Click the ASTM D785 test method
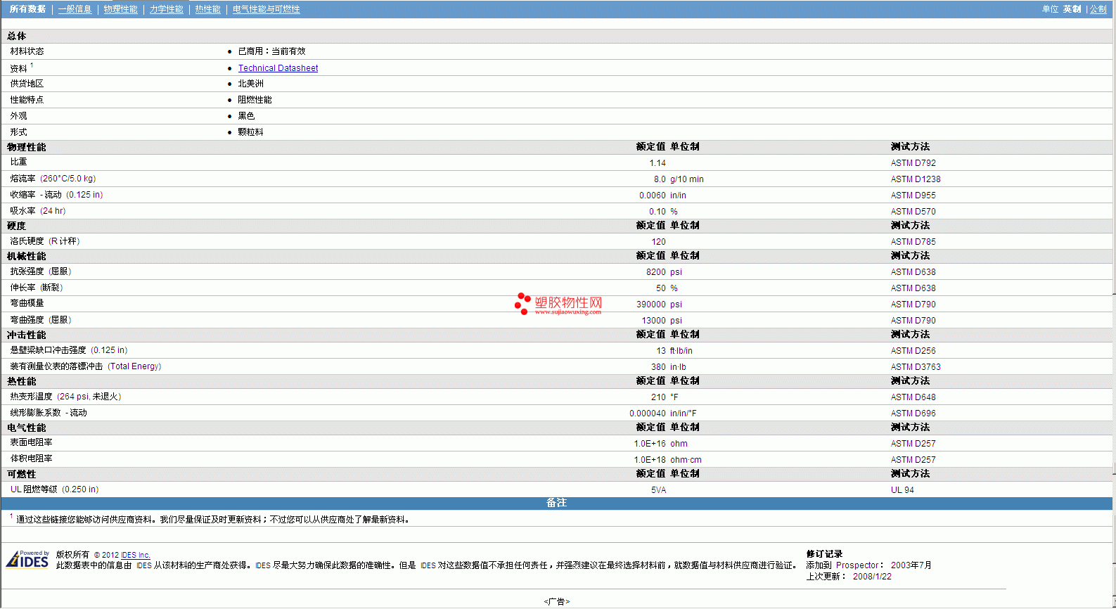 point(913,242)
